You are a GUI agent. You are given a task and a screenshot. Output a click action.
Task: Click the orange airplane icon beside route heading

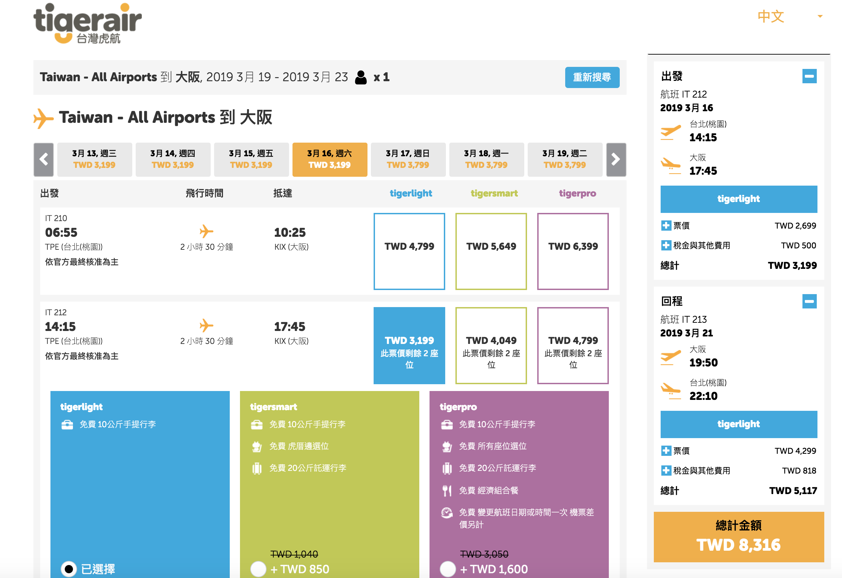pyautogui.click(x=43, y=118)
